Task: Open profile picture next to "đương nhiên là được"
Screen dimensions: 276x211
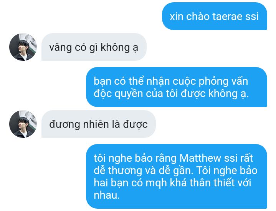Action: click(23, 124)
